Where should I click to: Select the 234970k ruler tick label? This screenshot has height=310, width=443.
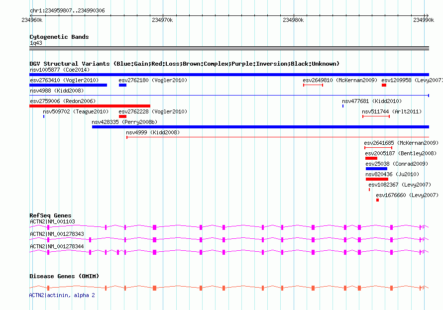coord(162,20)
